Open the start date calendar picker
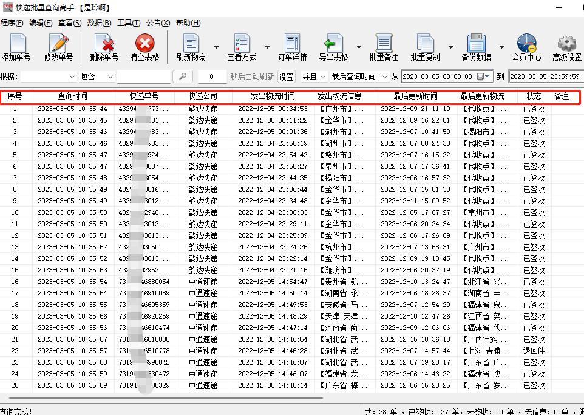 (482, 76)
